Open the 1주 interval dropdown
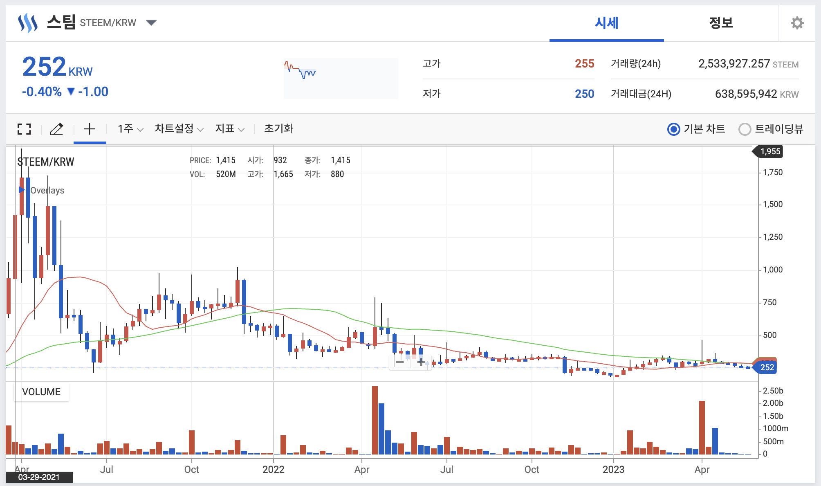Viewport: 821px width, 486px height. coord(130,129)
